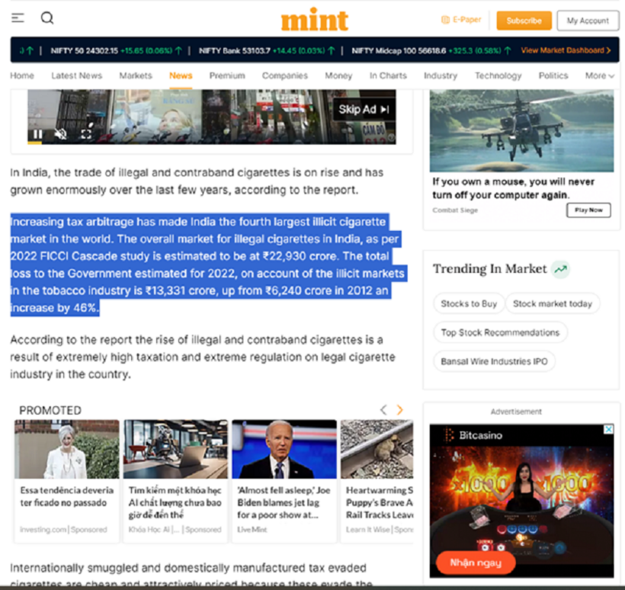This screenshot has width=625, height=590.
Task: Open View Market Dashboard link
Action: [566, 50]
